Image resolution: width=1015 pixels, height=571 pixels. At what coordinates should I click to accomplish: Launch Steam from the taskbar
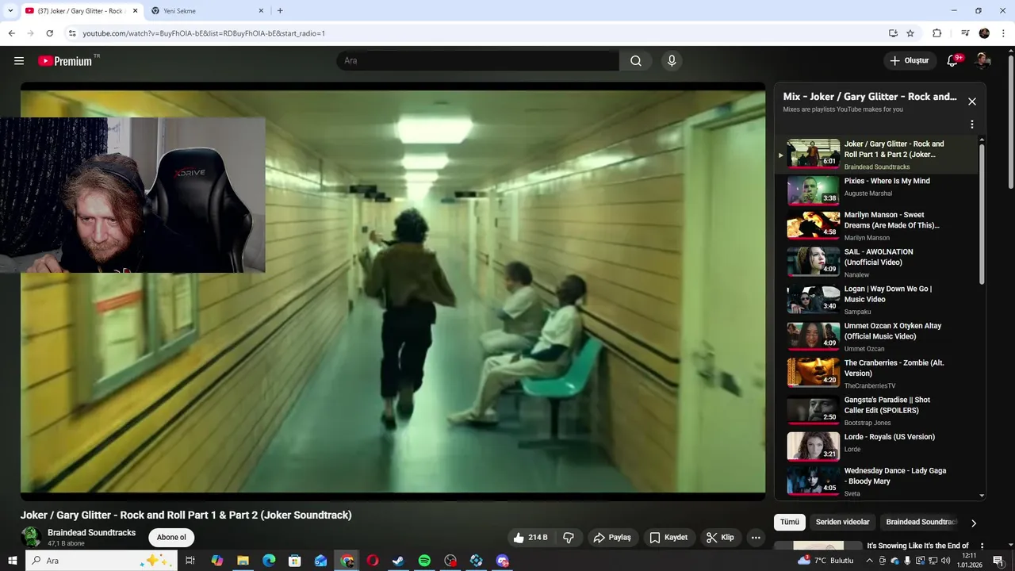(x=399, y=561)
